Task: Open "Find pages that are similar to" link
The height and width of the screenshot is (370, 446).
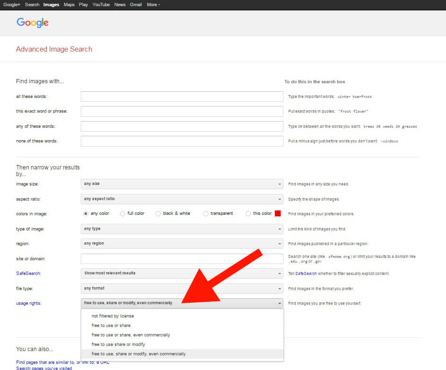Action: click(62, 362)
